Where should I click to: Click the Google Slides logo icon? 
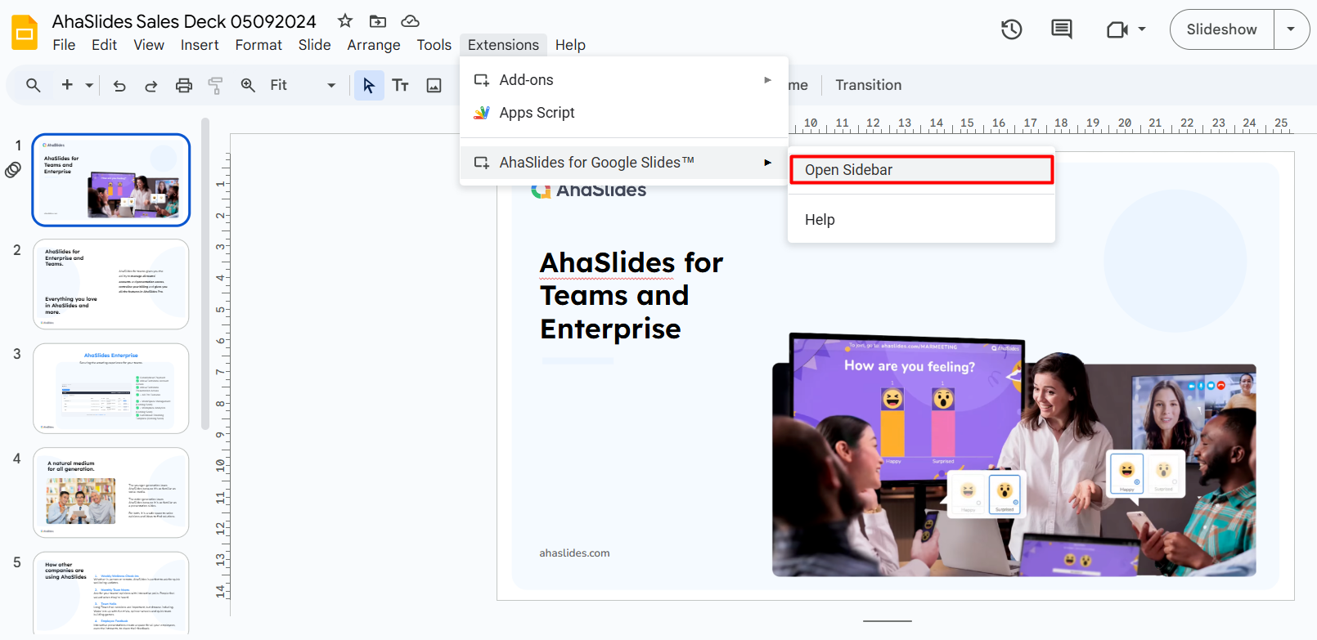[25, 33]
